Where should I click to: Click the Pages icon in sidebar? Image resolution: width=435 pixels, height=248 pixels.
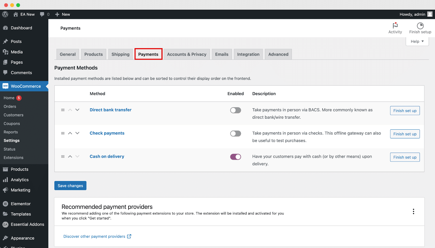coord(5,62)
